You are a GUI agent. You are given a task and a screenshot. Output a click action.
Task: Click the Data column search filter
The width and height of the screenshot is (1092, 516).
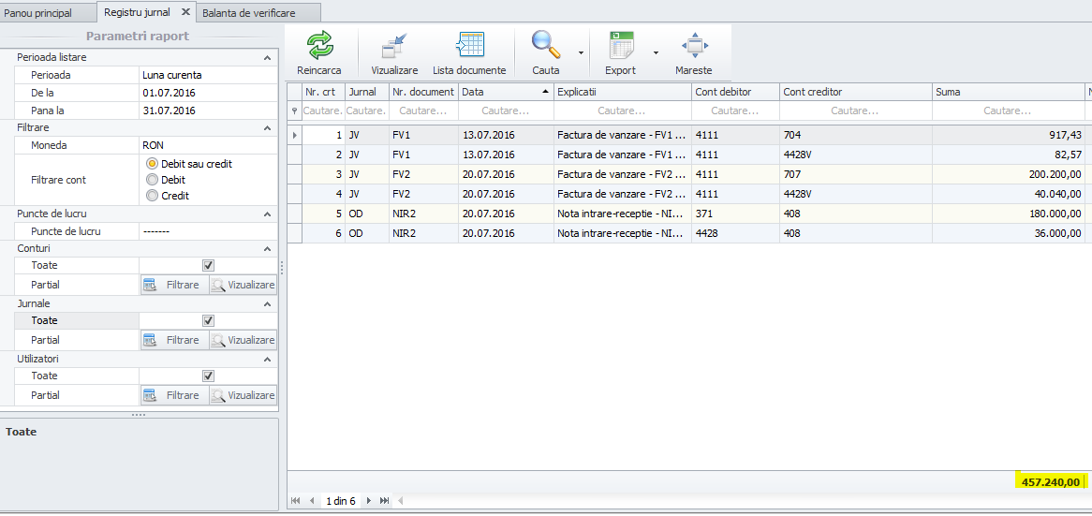tap(506, 111)
